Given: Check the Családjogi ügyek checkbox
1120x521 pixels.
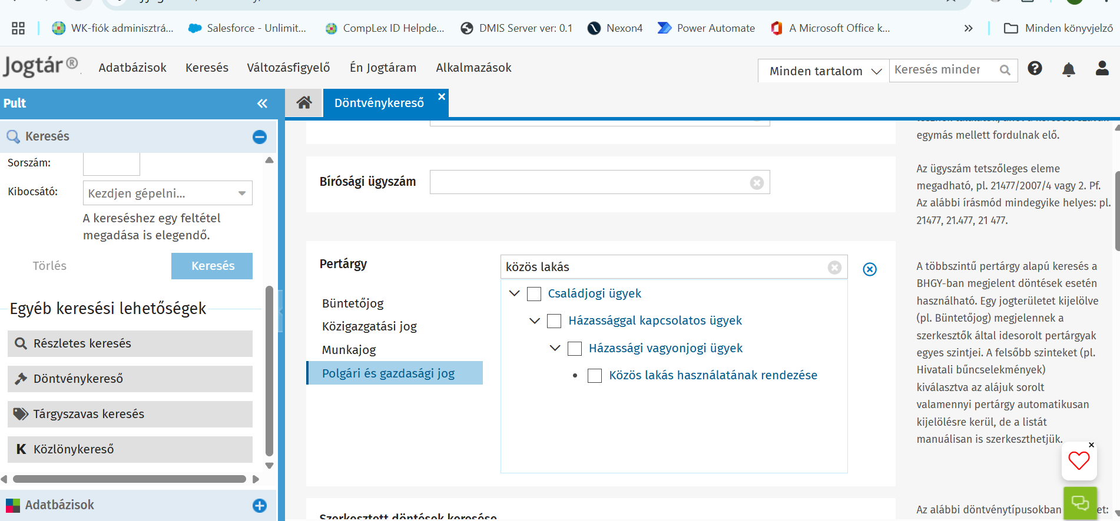Looking at the screenshot, I should point(534,294).
